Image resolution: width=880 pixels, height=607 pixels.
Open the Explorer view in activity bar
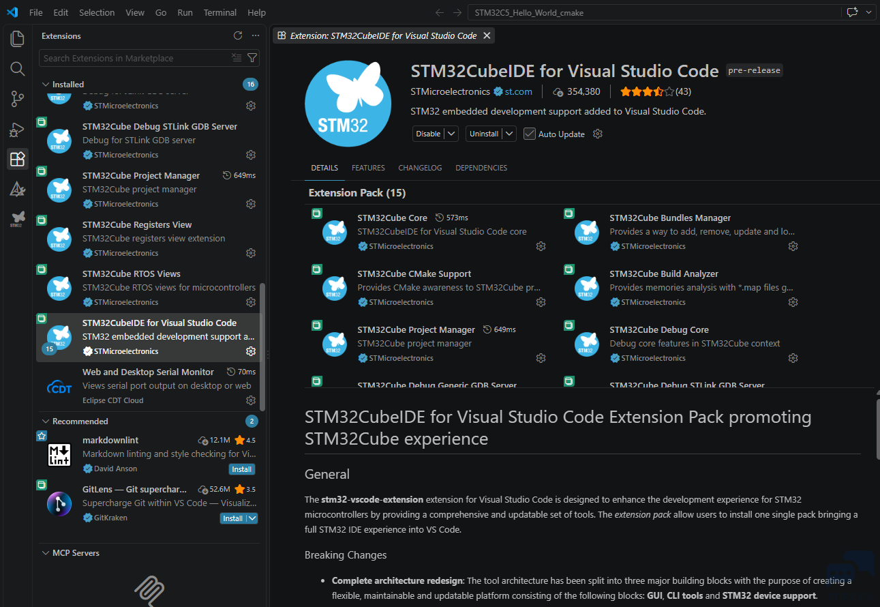point(18,38)
